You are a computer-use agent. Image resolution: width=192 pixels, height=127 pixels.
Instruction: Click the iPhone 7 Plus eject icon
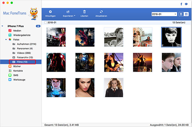(x=38, y=26)
